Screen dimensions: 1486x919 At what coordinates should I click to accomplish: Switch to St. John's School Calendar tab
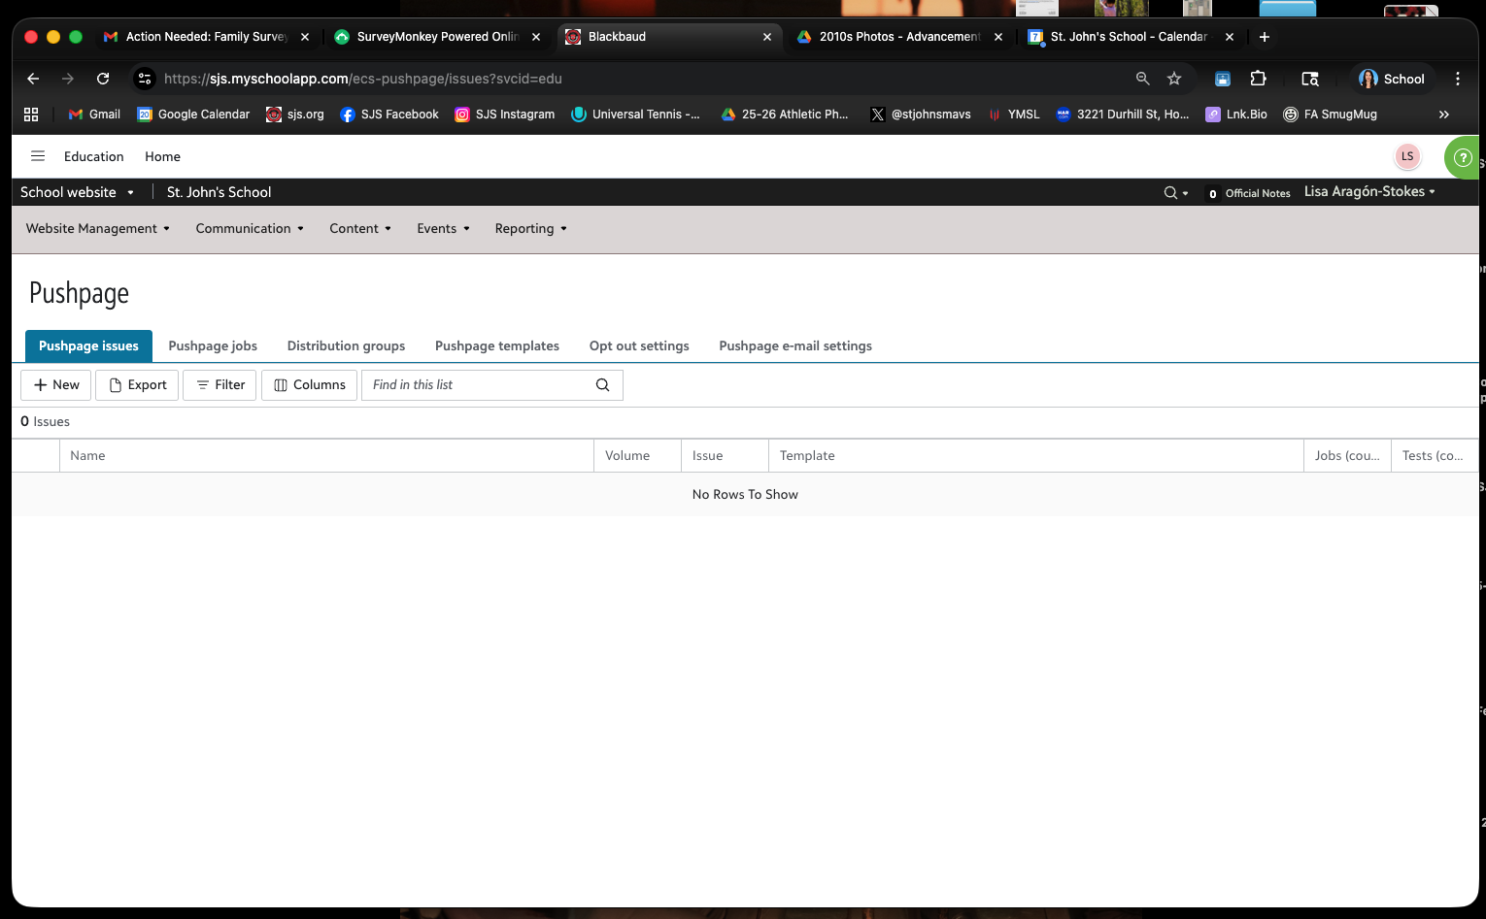click(1130, 37)
